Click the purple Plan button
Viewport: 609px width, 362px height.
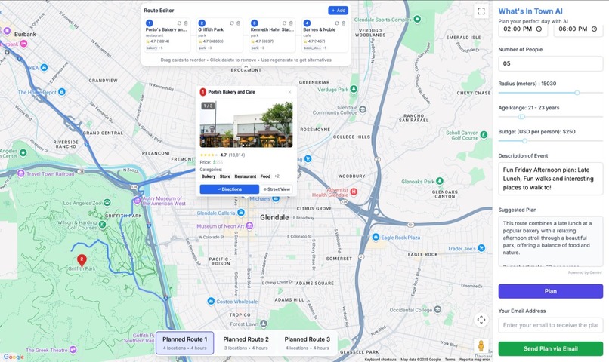[550, 291]
